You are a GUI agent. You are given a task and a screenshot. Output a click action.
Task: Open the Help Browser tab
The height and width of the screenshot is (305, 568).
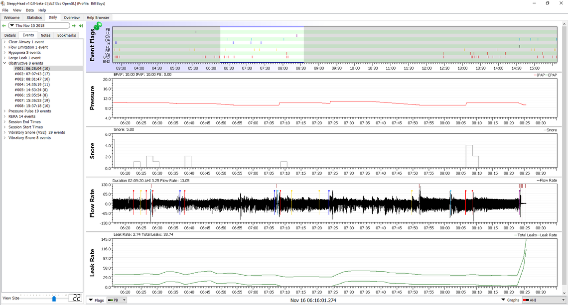98,17
